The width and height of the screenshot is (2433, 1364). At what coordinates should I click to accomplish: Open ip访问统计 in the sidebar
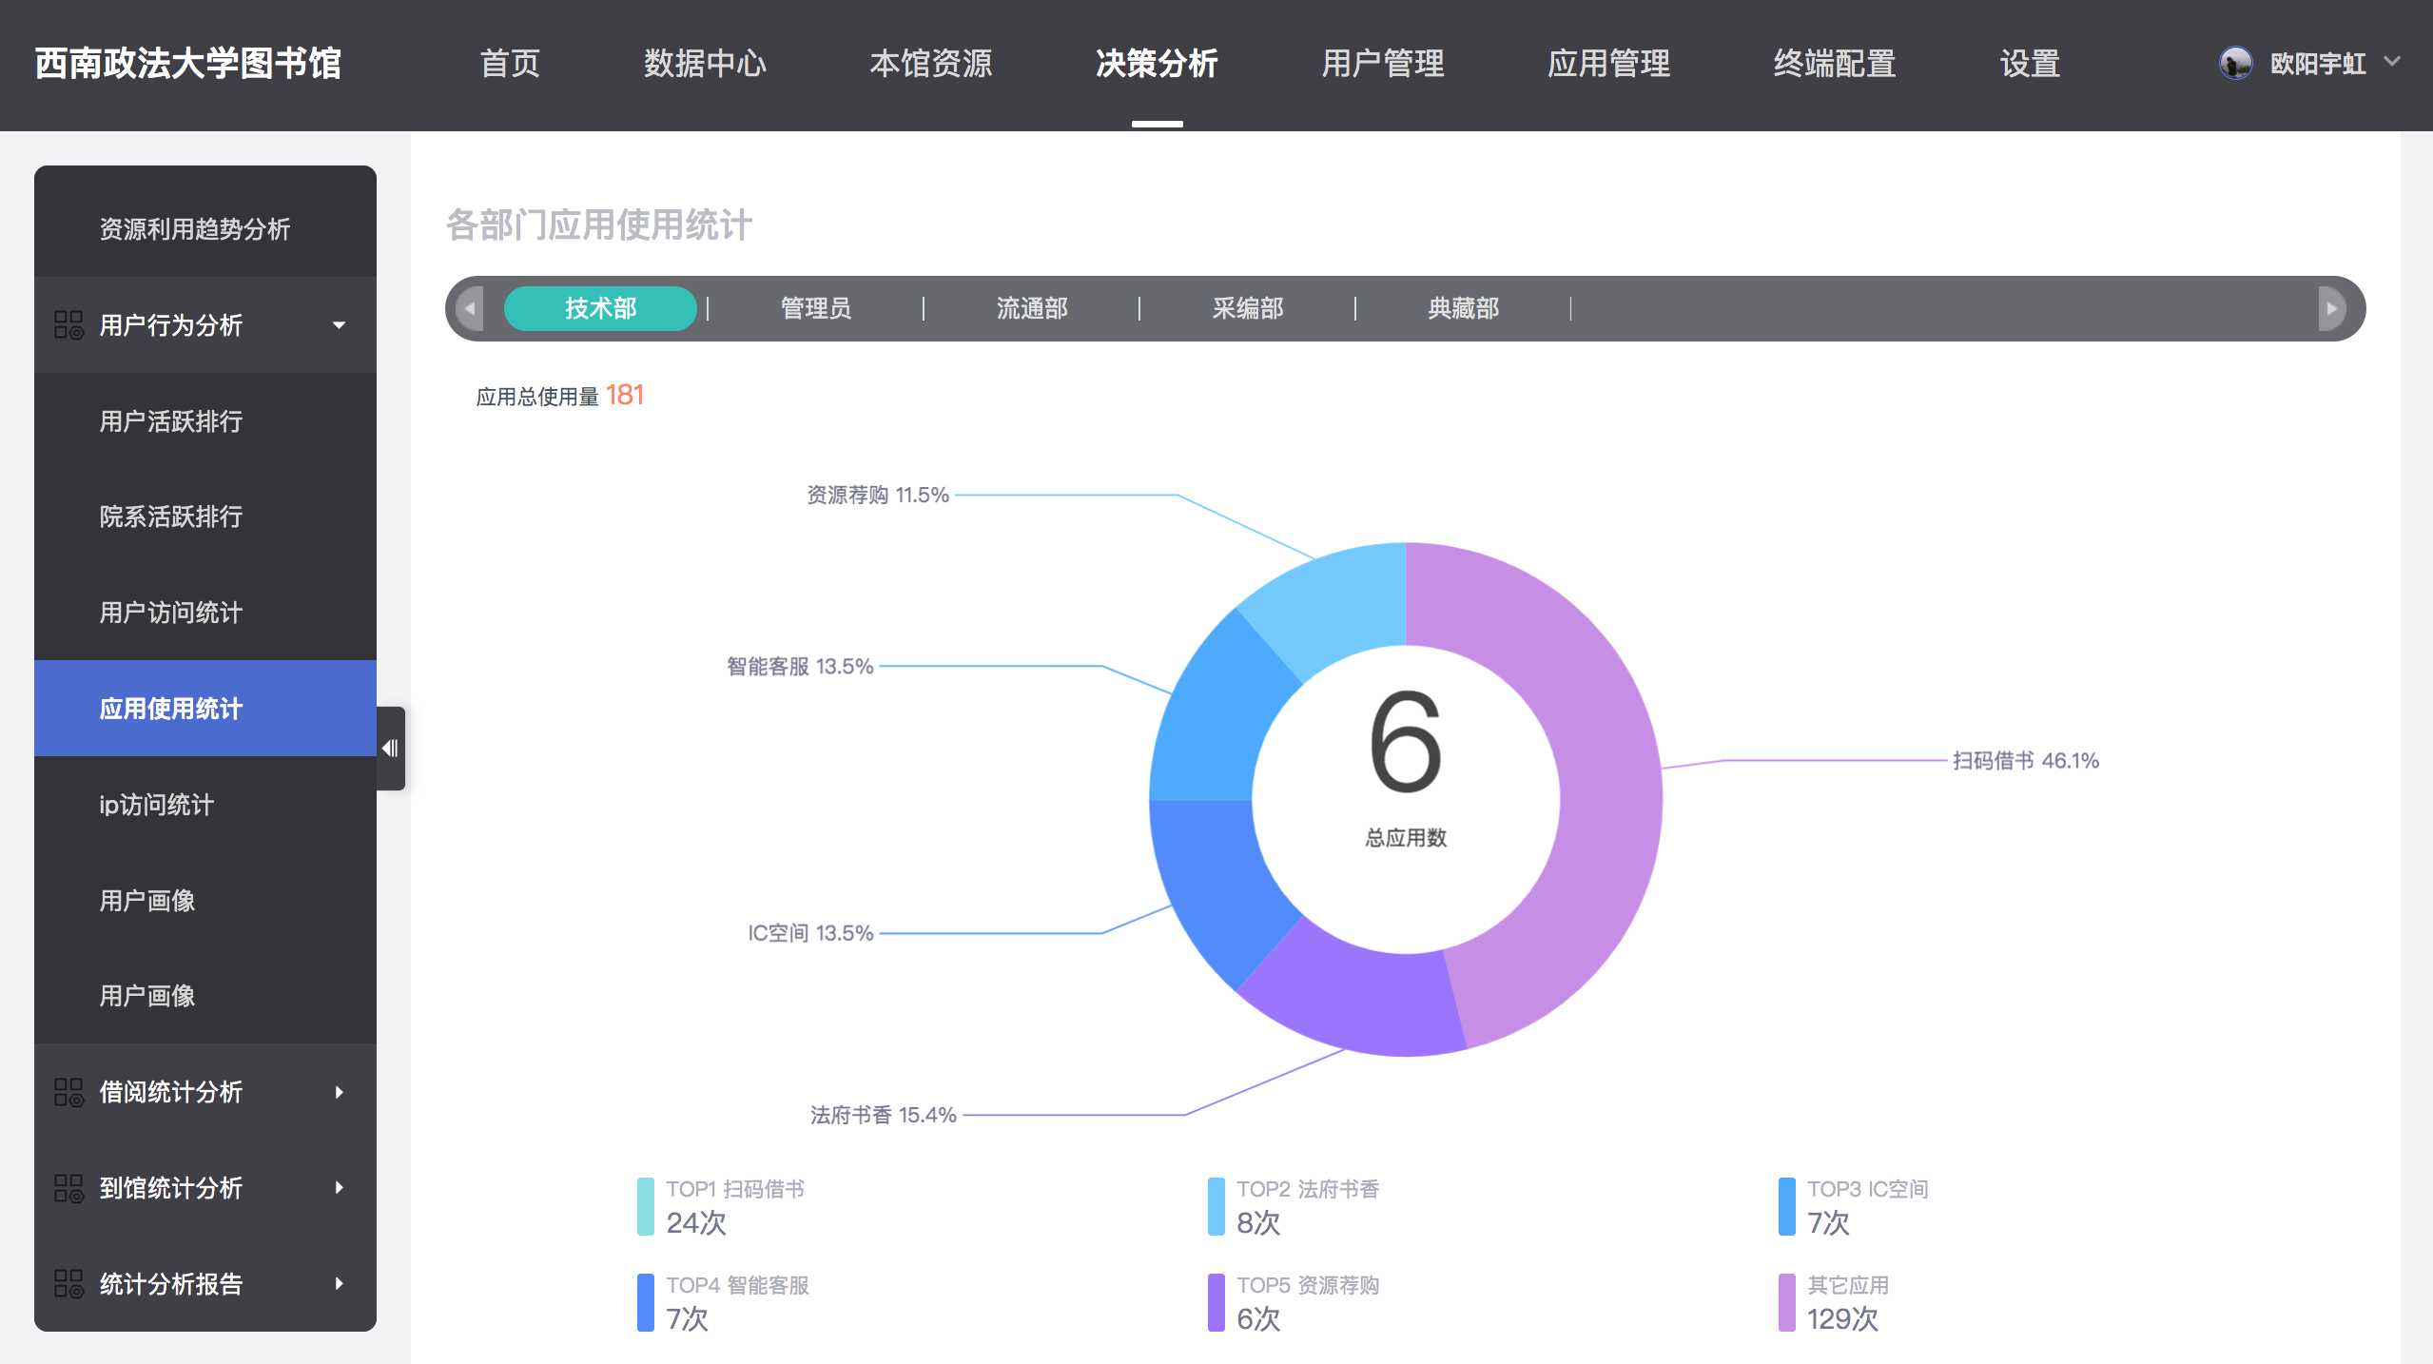[x=157, y=805]
